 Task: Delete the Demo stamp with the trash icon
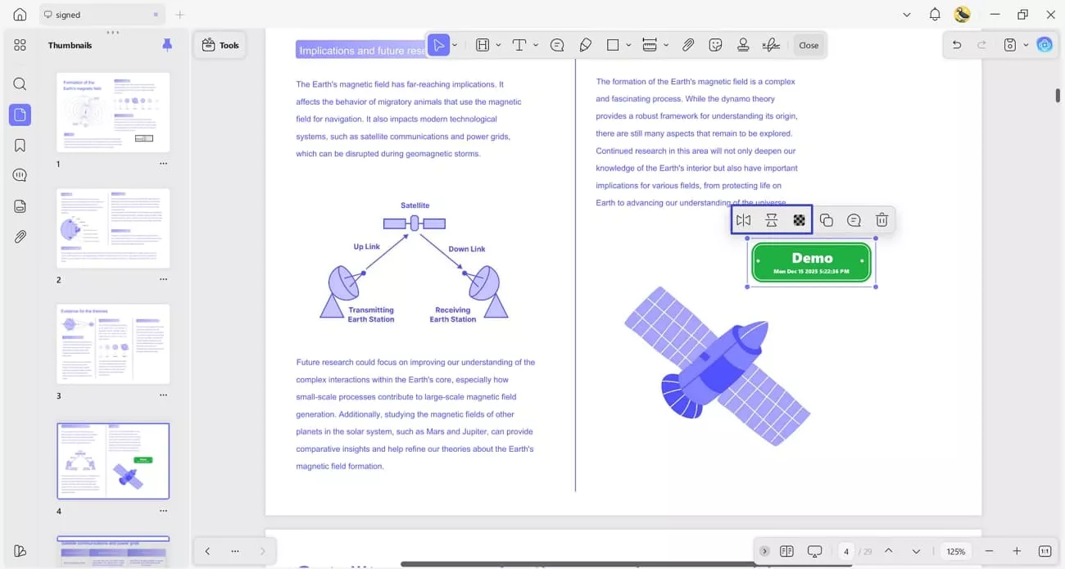(x=881, y=219)
